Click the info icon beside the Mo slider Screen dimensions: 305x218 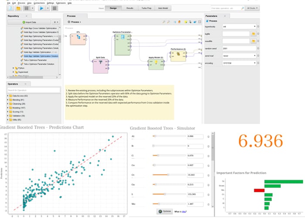click(x=208, y=204)
